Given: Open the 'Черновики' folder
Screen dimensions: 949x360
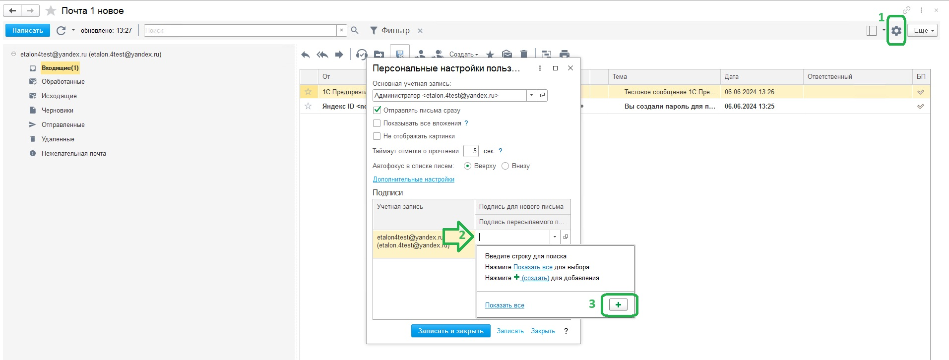Looking at the screenshot, I should coord(58,110).
